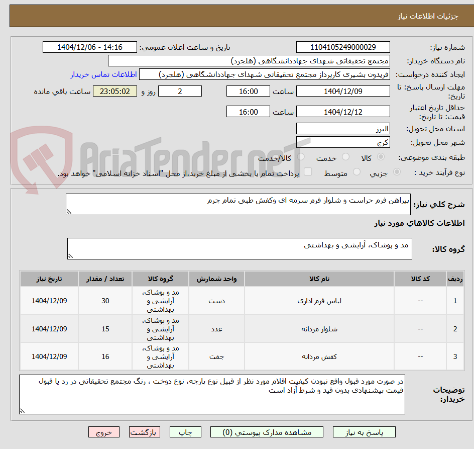Click the نام دستگاه خریدار field
474x449 pixels.
249,61
